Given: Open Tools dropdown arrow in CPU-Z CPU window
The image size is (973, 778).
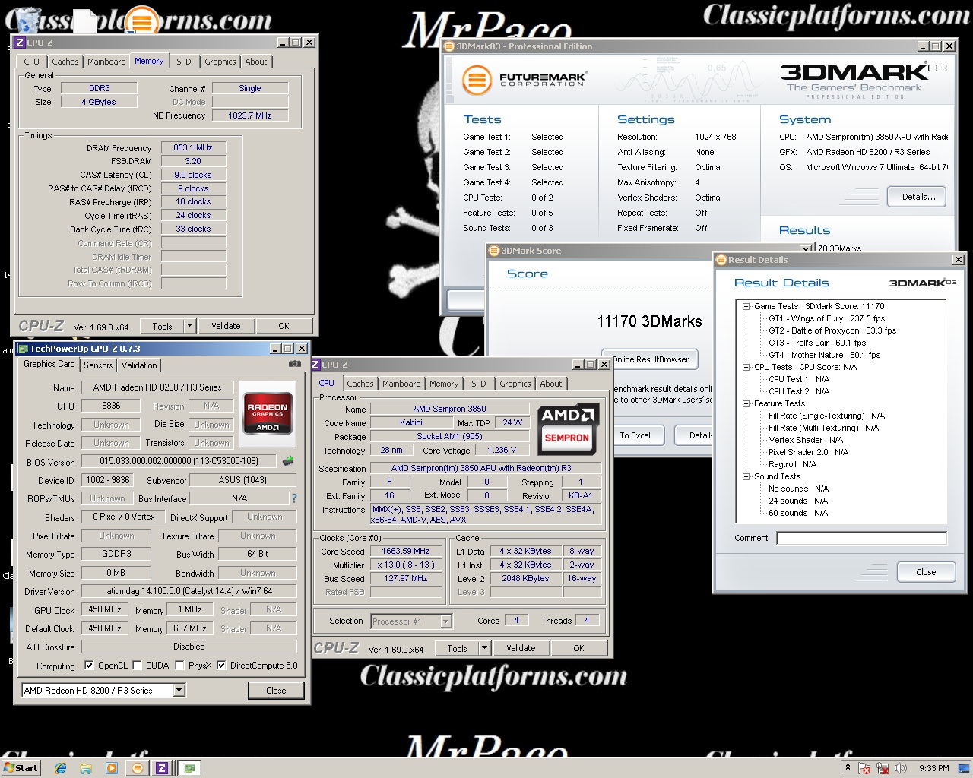Looking at the screenshot, I should (x=484, y=648).
